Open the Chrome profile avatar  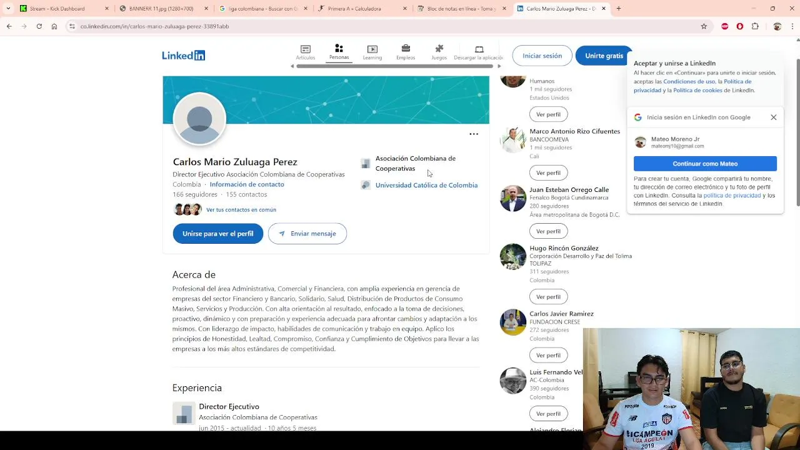pos(777,26)
